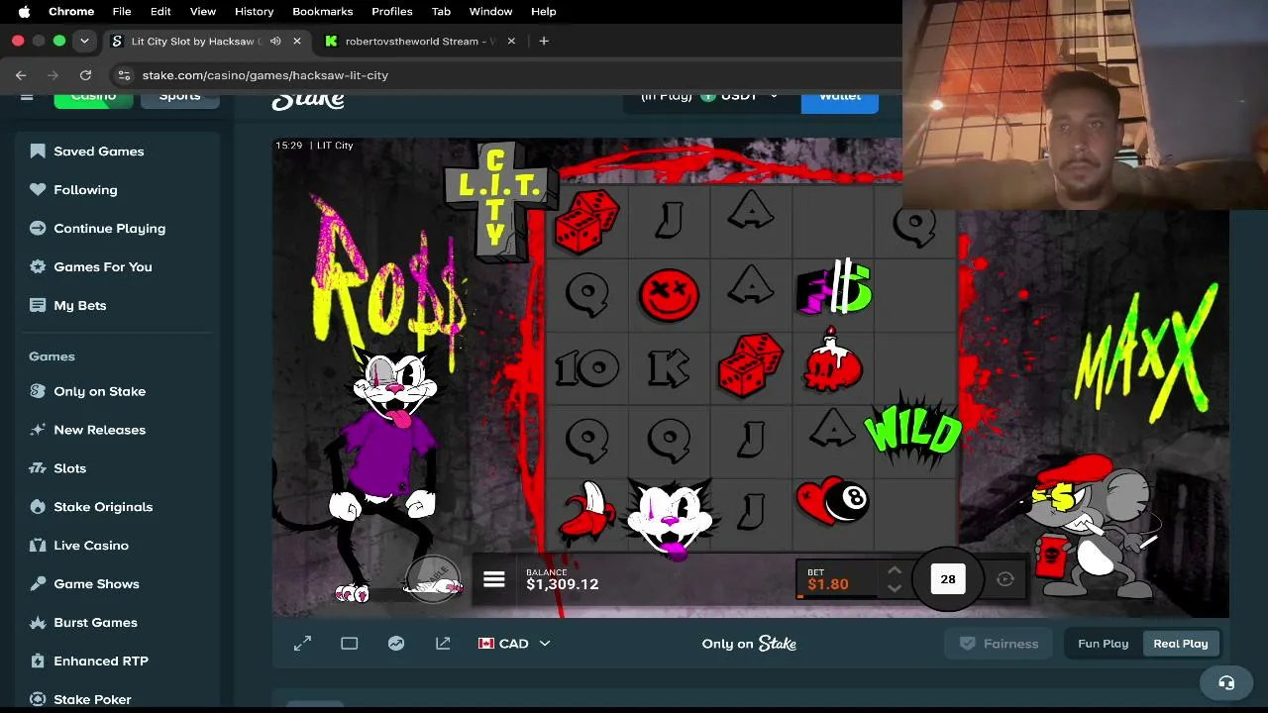Open the Profiles menu
Screen dimensions: 1268x713
[392, 11]
